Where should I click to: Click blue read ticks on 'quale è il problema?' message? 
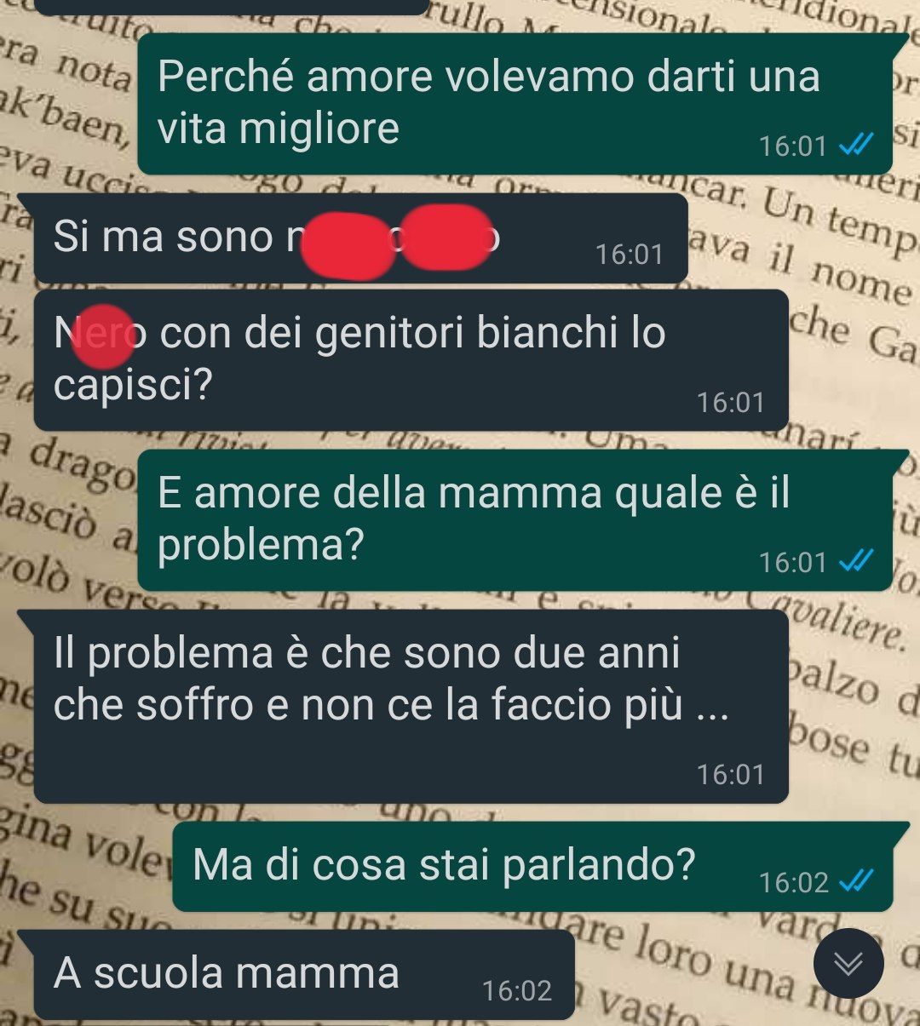tap(857, 561)
